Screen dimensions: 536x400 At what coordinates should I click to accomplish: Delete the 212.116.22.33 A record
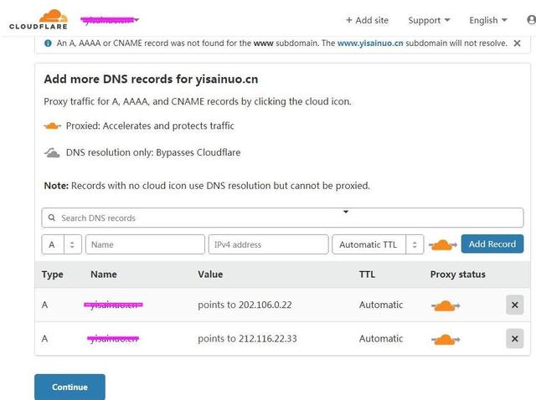click(514, 339)
